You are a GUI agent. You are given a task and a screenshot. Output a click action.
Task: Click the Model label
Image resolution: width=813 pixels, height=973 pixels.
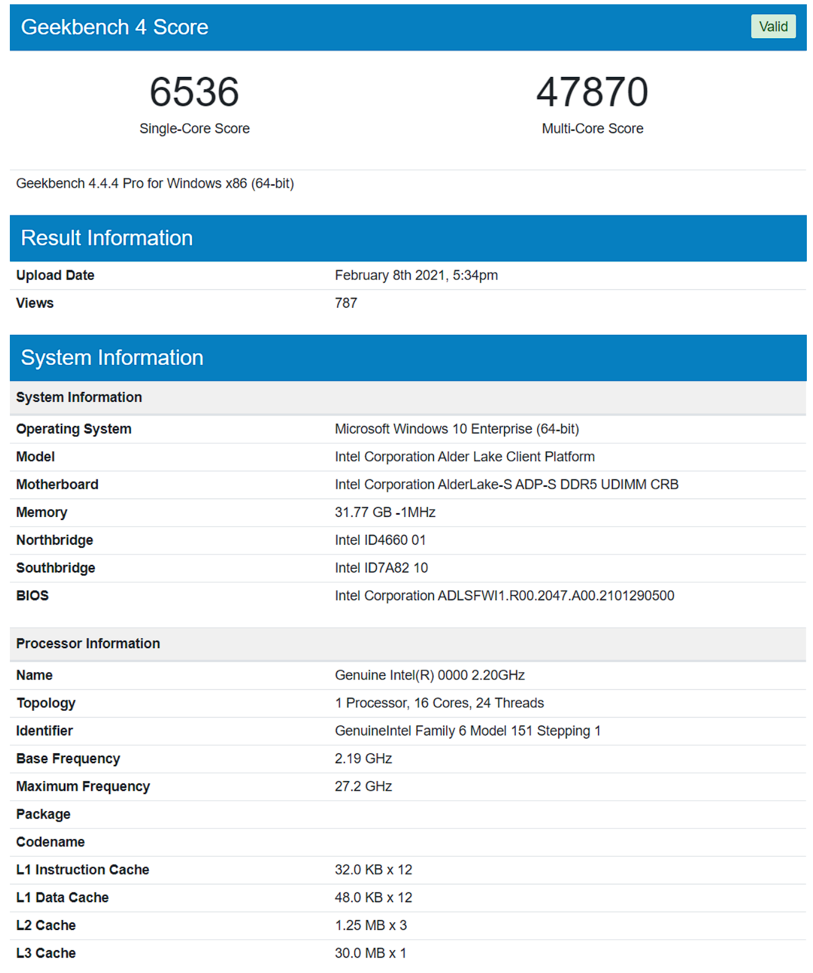tap(36, 457)
